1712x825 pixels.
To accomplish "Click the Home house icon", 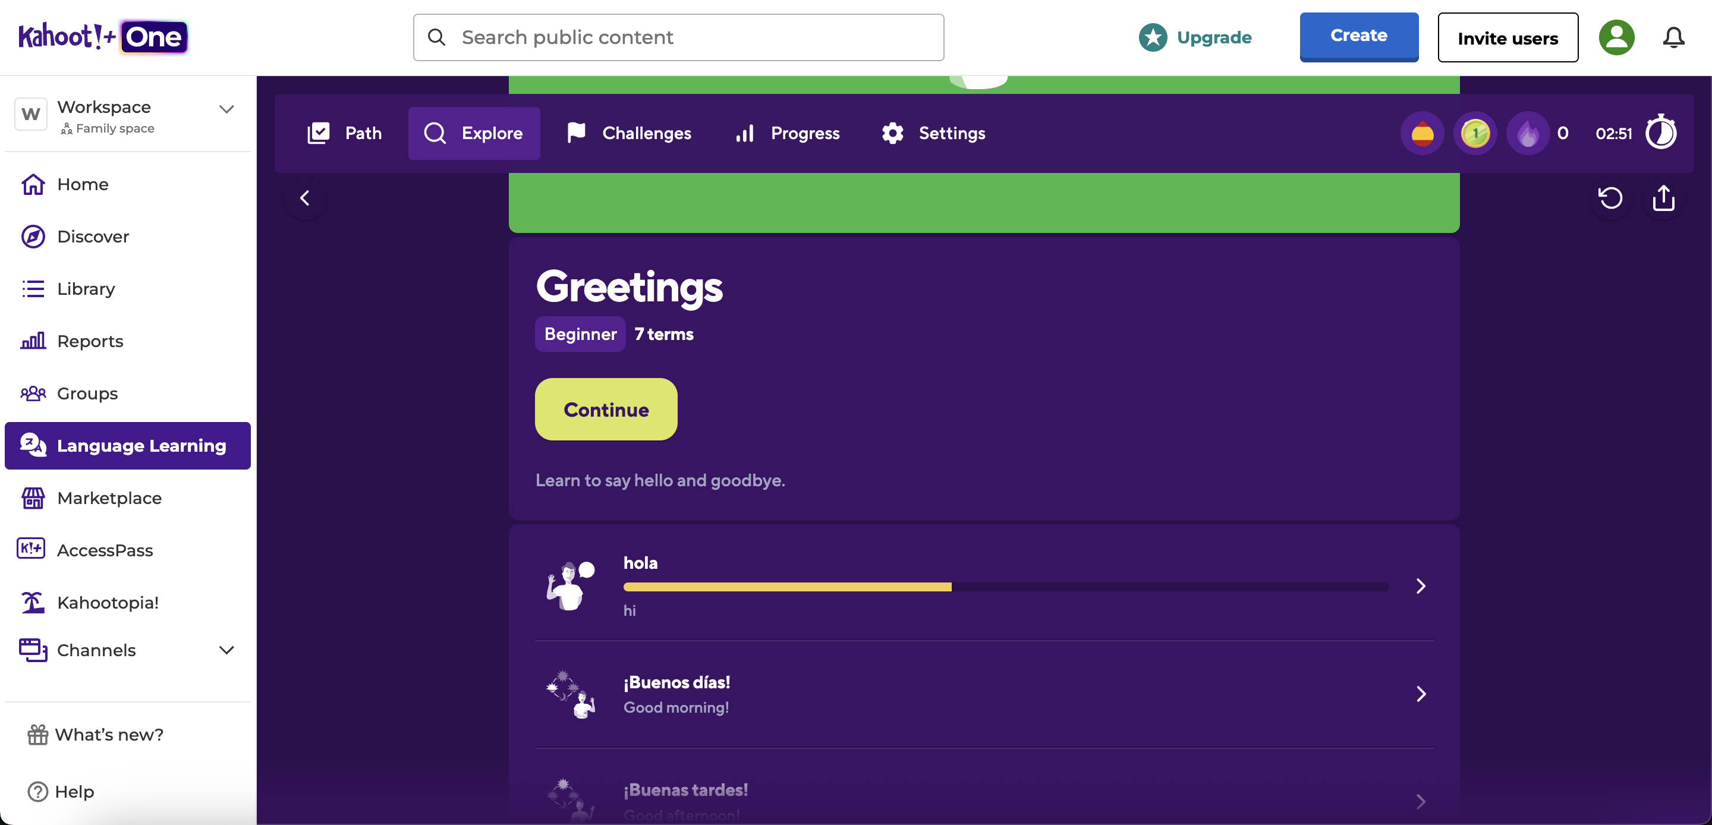I will (x=33, y=184).
